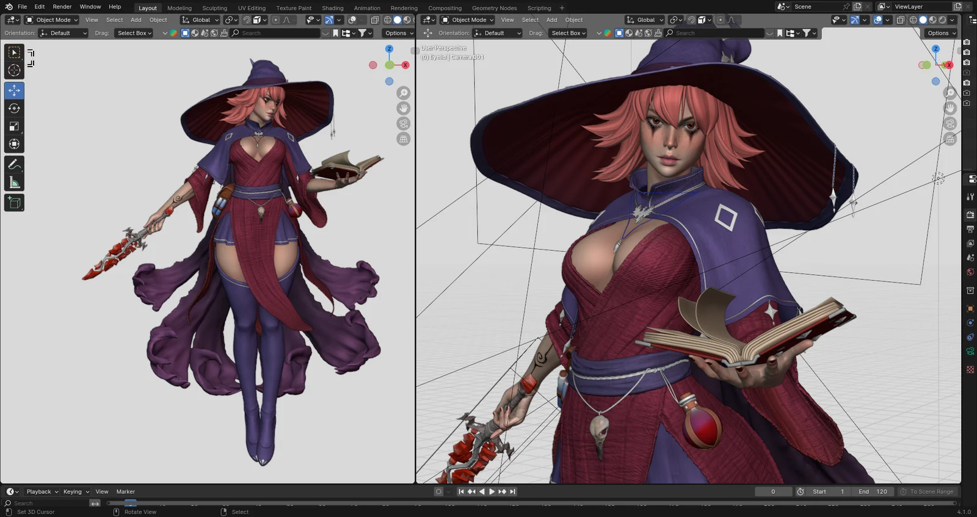
Task: Click the End frame field showing 120
Action: pyautogui.click(x=873, y=491)
